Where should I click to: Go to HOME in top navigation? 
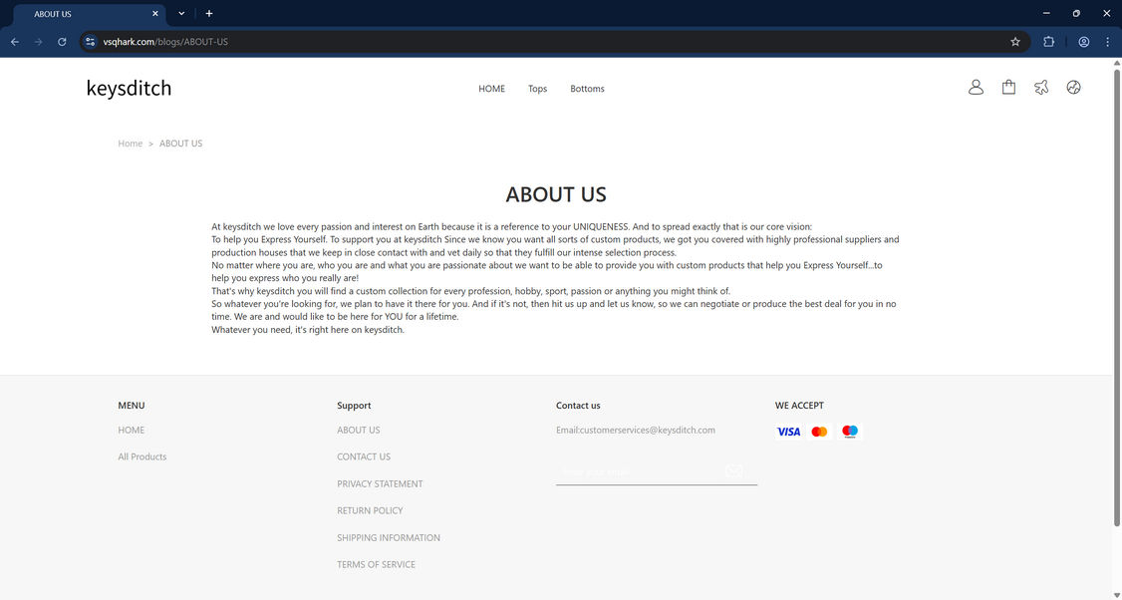491,89
